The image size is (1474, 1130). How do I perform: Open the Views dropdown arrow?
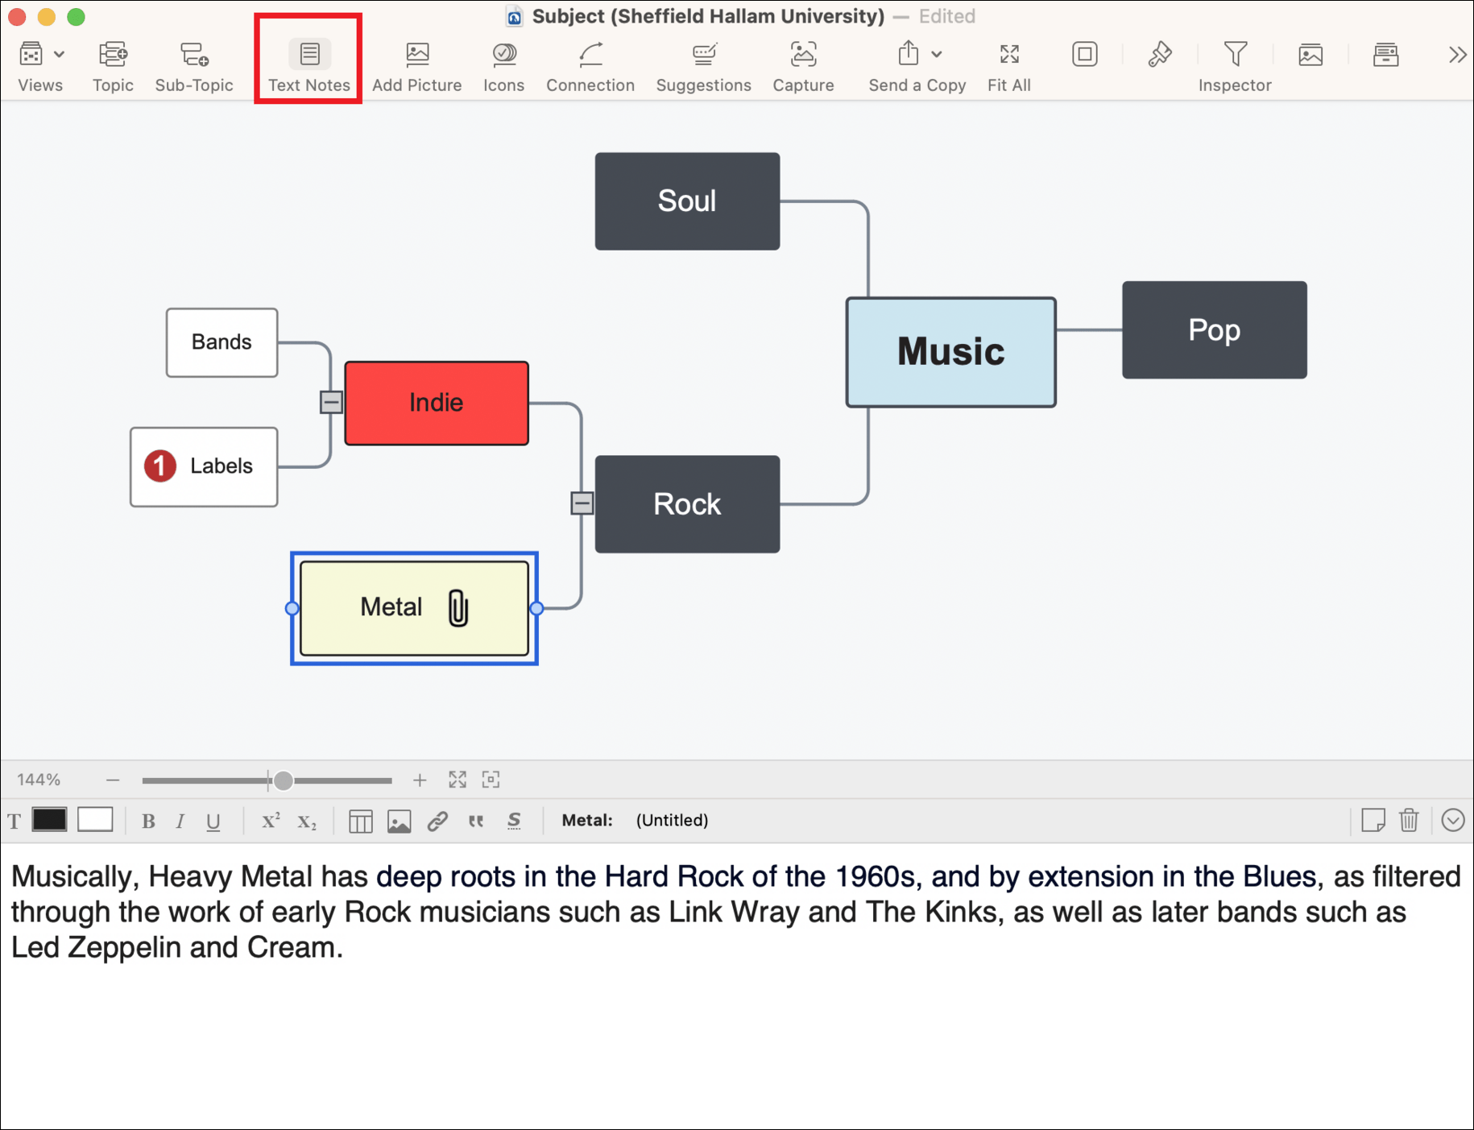(x=60, y=55)
